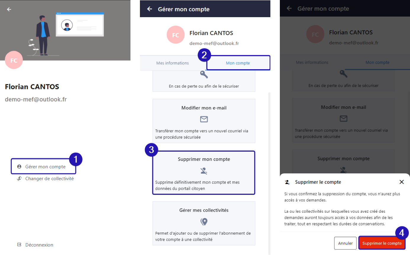Screen dimensions: 410x255
Task: Open the Supprimer mon compte card
Action: click(x=204, y=173)
